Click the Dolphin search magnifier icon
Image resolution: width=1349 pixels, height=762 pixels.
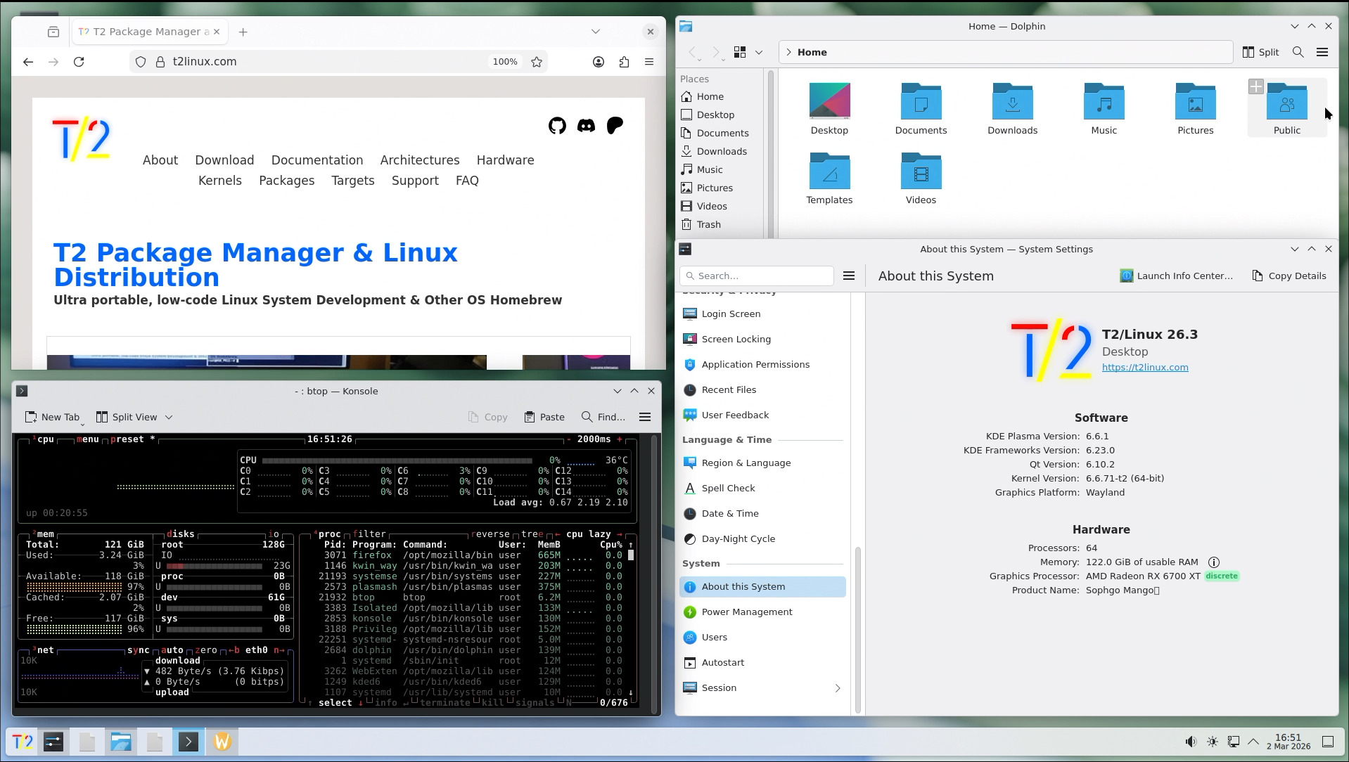(1298, 52)
